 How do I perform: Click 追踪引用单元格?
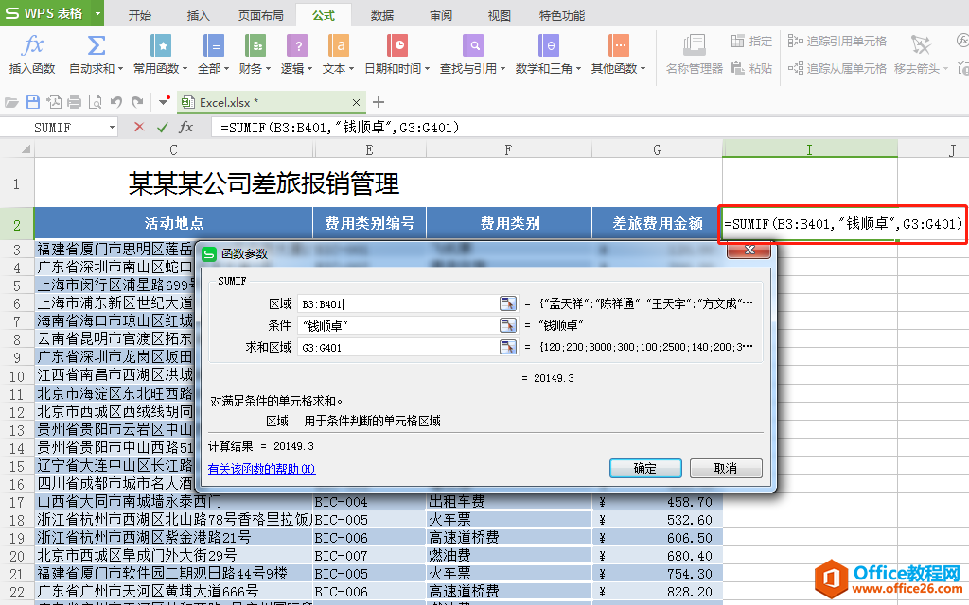(837, 42)
